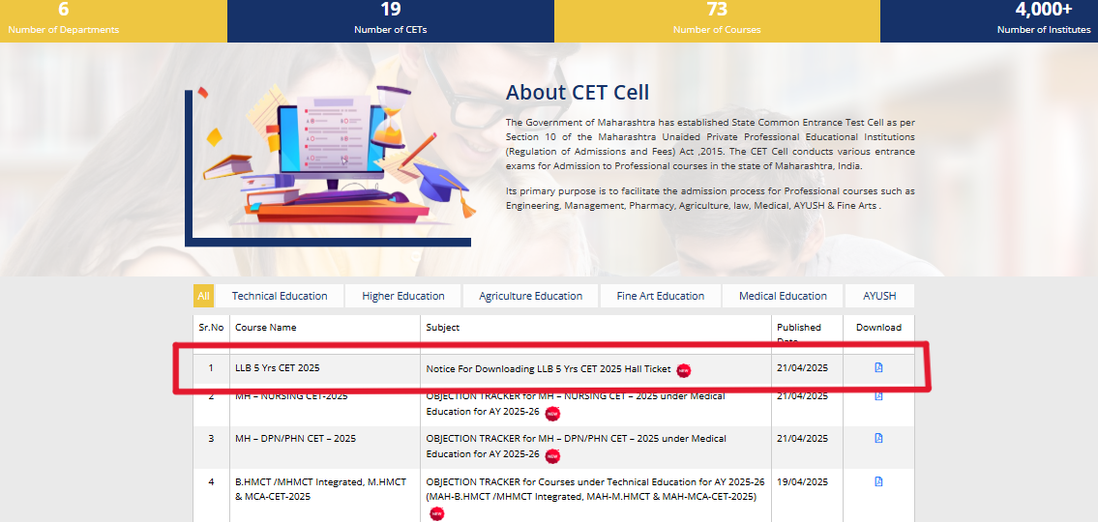Download the B.HMCT/MHMCT & MCA-CET PDF
The image size is (1098, 522).
[x=878, y=481]
